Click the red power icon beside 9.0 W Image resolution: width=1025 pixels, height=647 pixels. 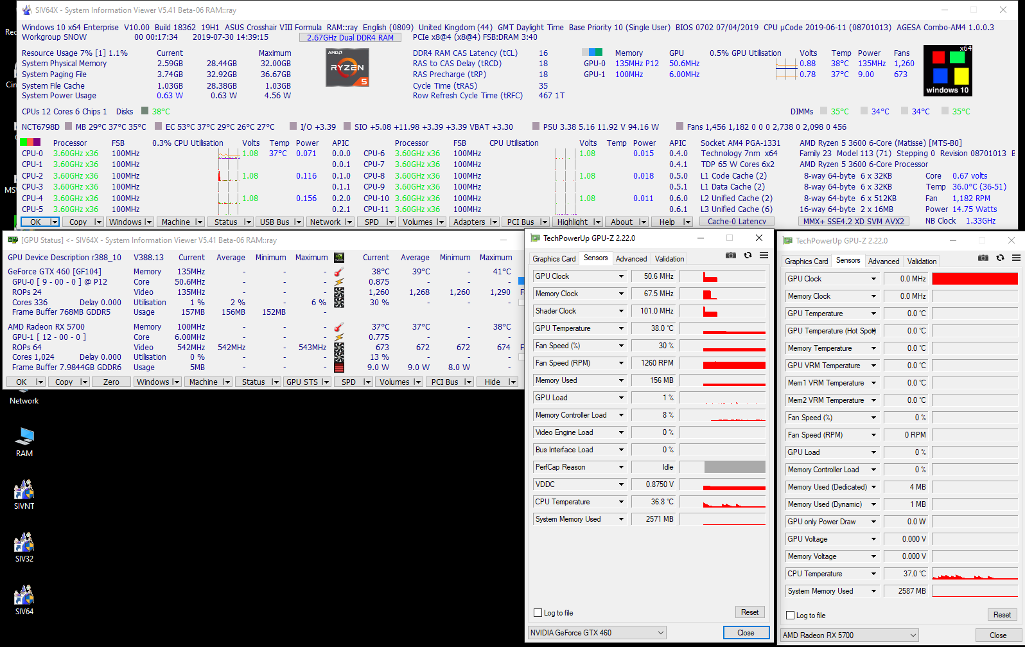pos(339,368)
